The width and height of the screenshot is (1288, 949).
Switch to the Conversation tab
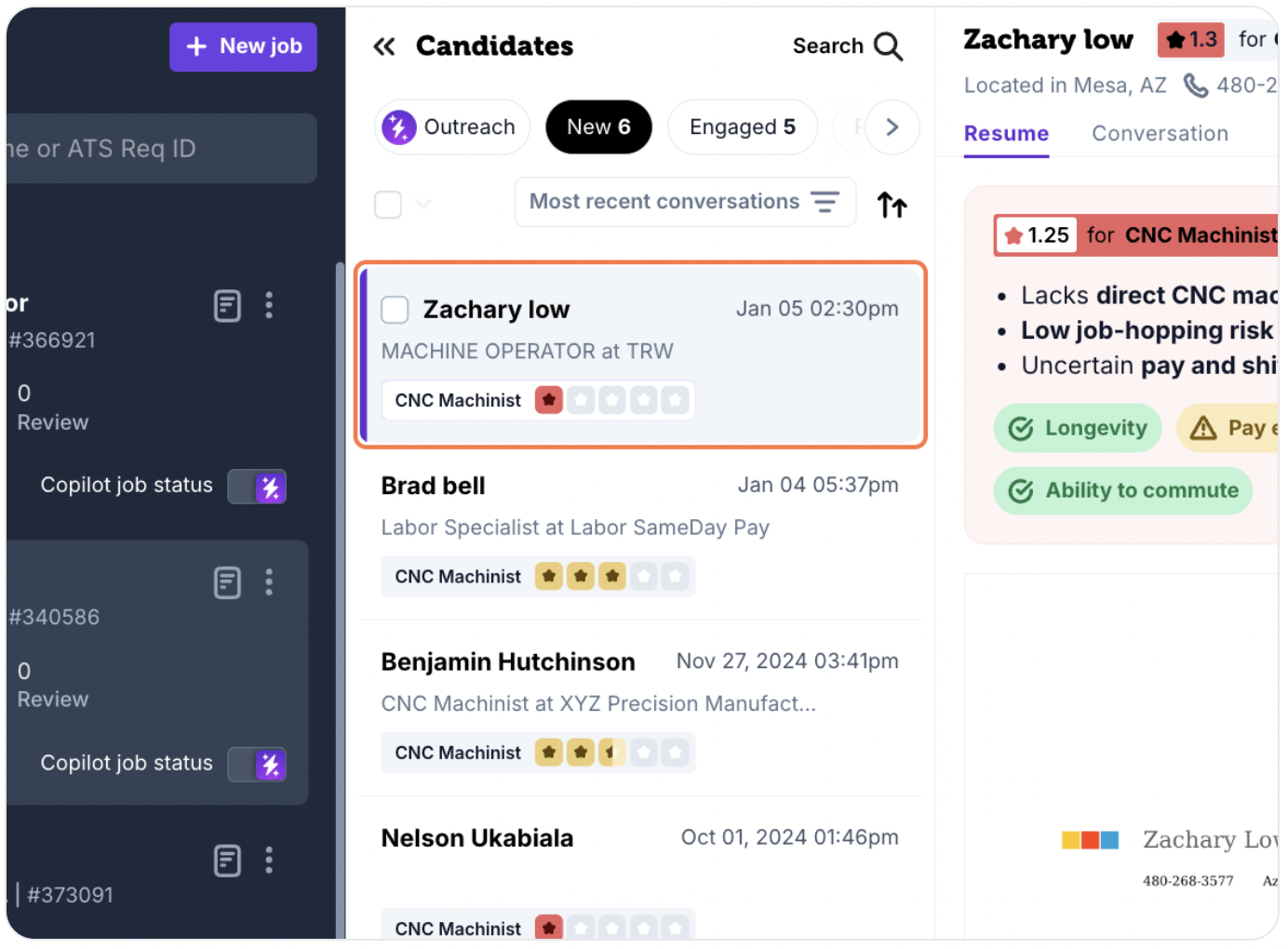coord(1160,134)
